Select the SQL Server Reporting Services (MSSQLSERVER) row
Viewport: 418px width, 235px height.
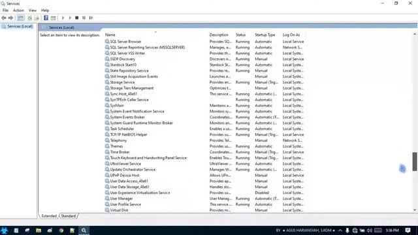(204, 47)
